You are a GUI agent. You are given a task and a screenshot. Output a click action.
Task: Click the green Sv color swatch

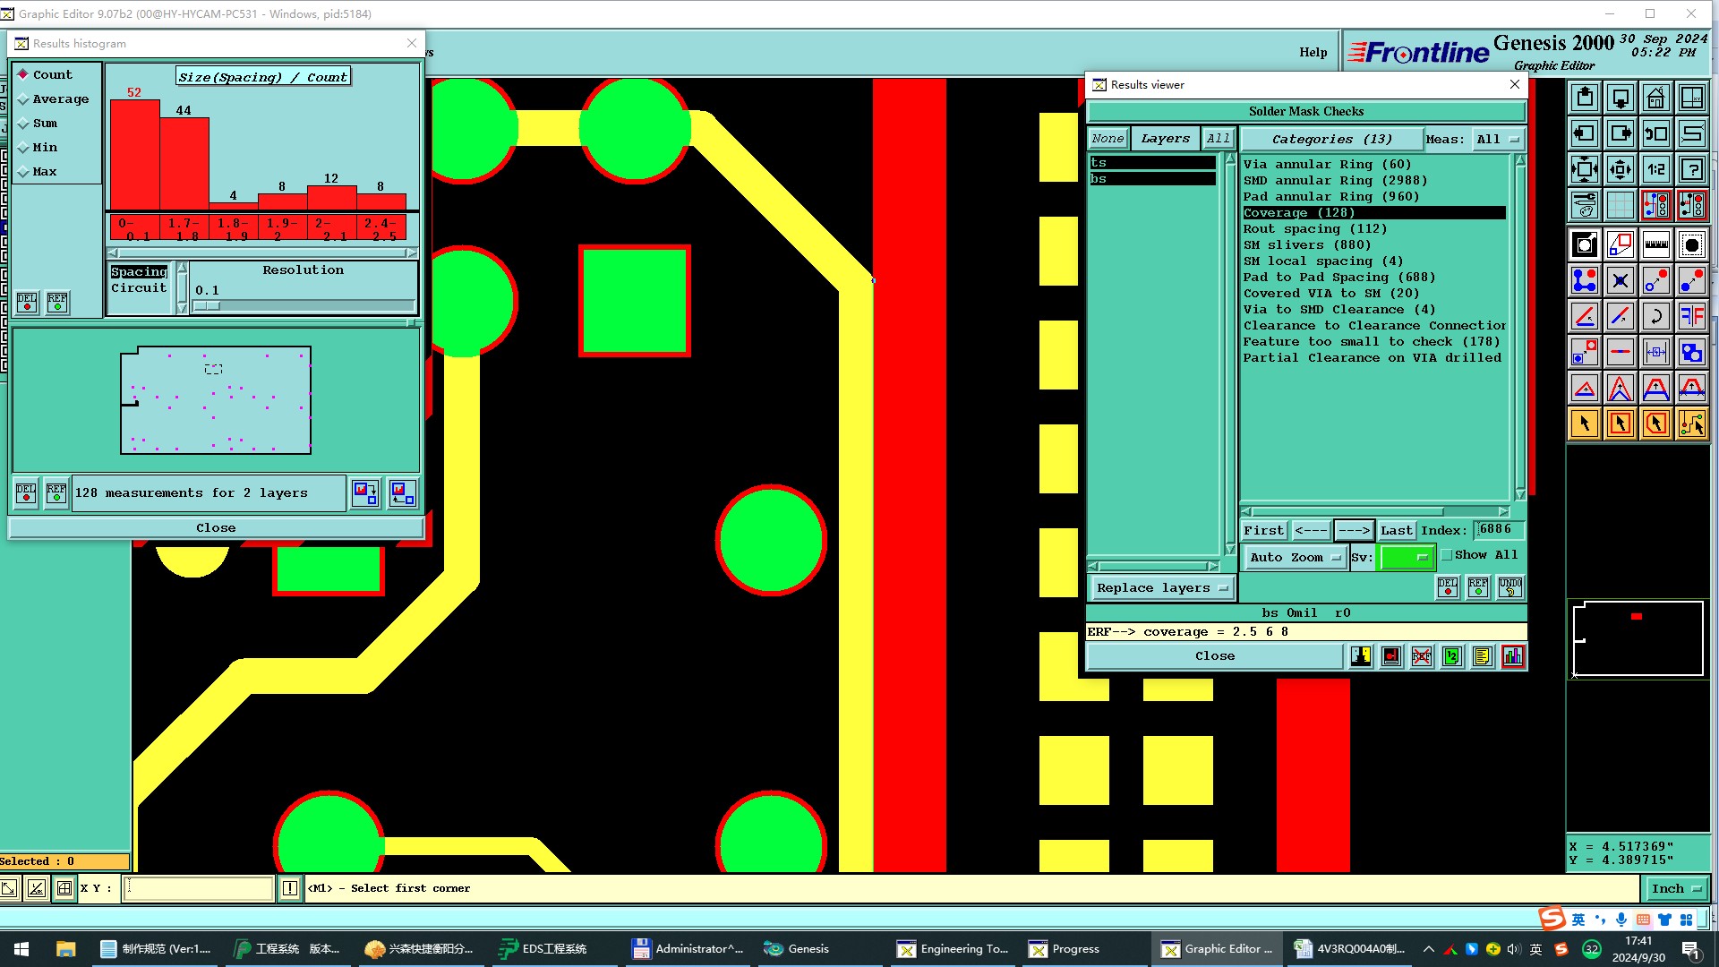1406,557
